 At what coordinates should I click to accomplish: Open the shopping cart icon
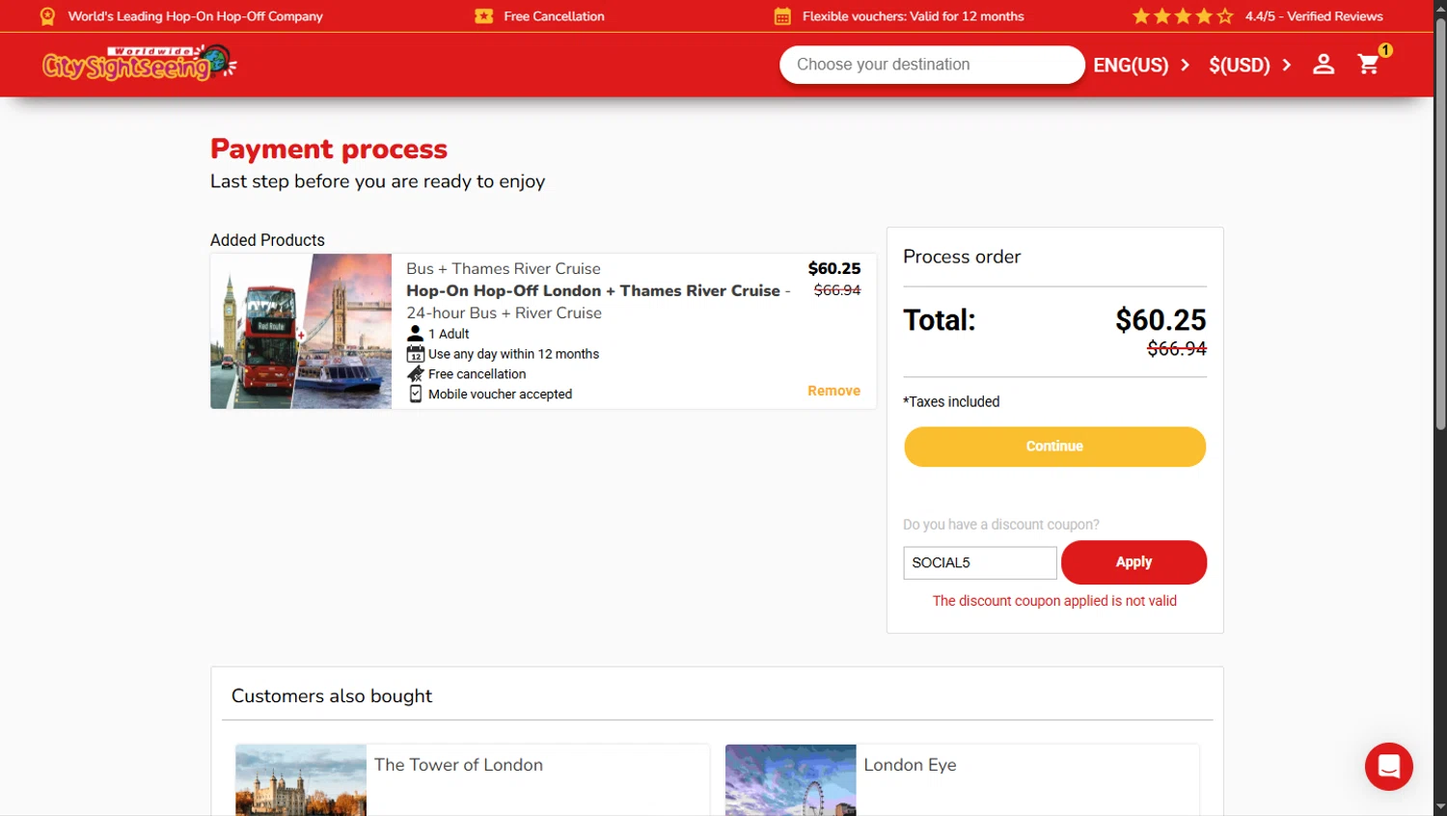pyautogui.click(x=1368, y=65)
